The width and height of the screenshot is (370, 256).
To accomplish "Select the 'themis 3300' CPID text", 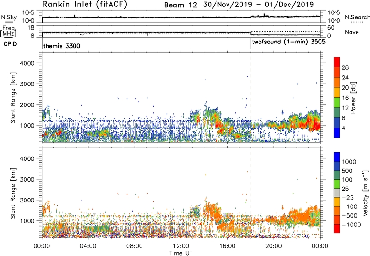I will 62,46.
